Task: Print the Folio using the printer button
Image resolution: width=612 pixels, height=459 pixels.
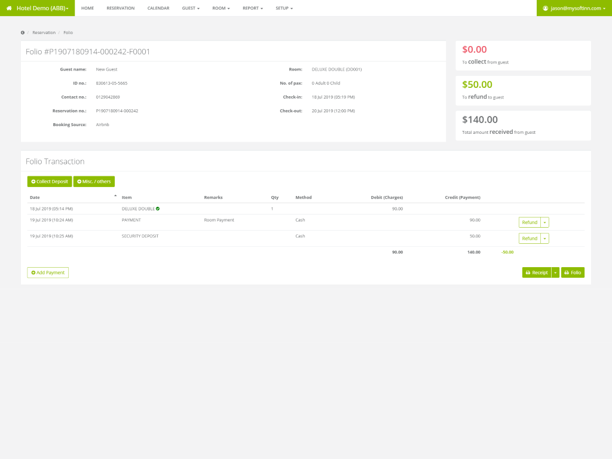Action: click(x=573, y=273)
